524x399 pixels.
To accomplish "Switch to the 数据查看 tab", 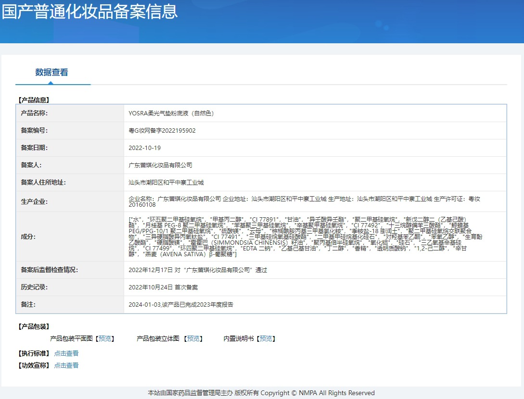I will (51, 73).
